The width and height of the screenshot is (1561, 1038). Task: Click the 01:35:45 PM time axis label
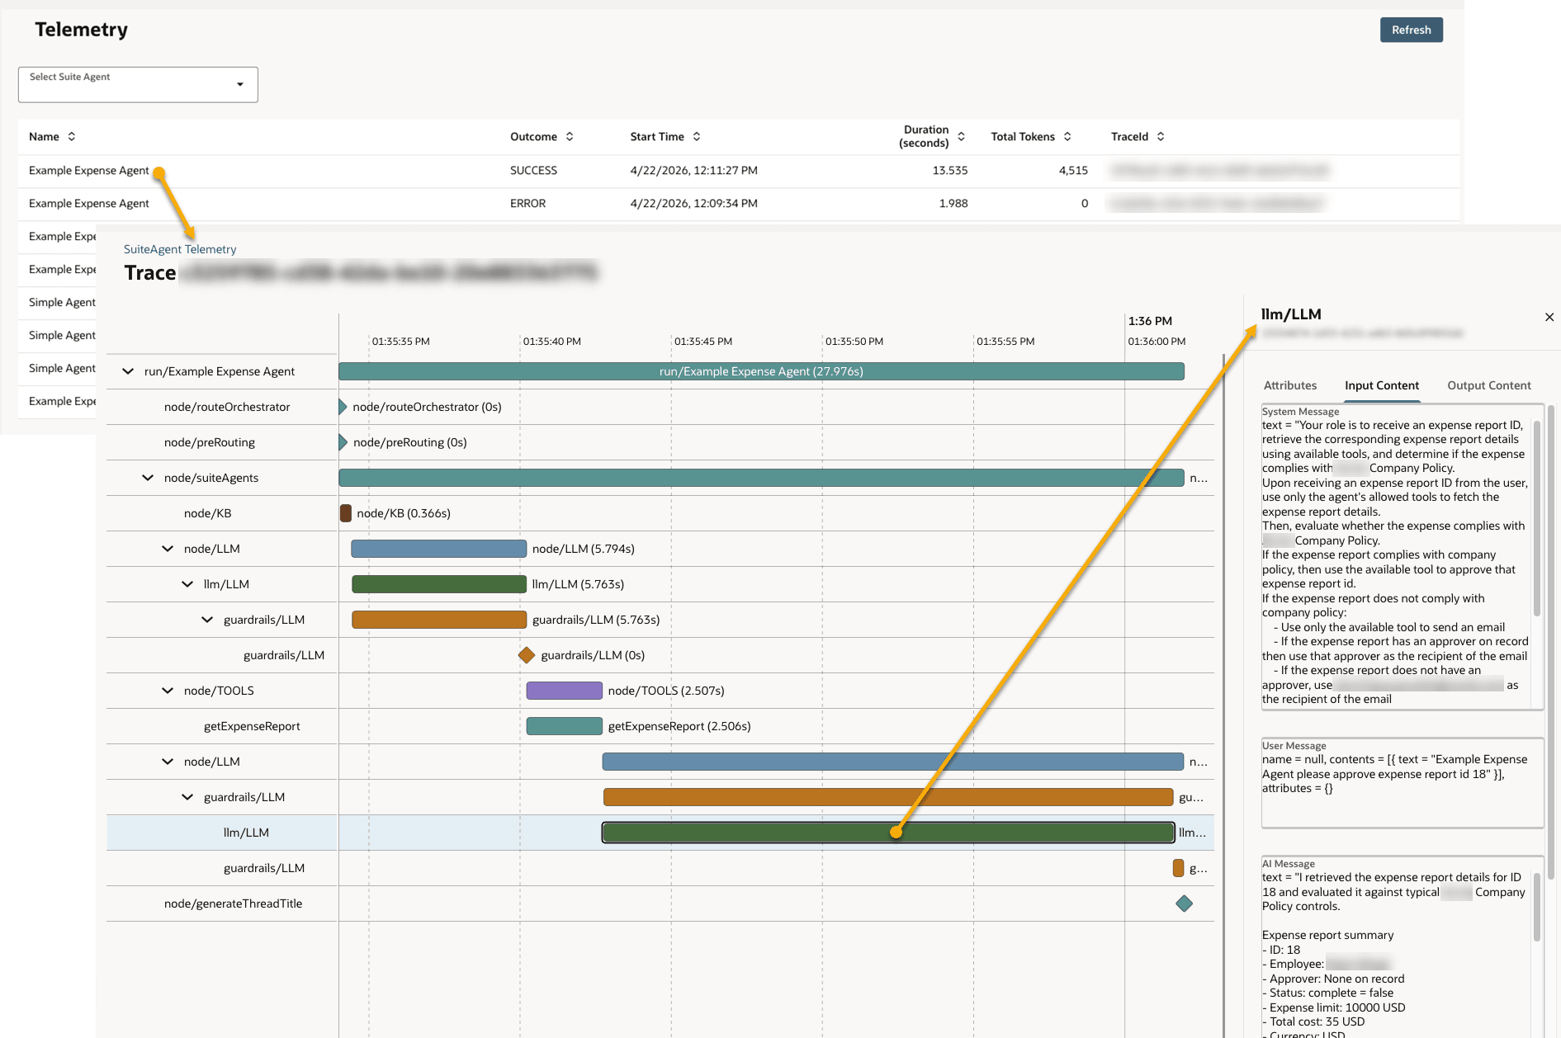click(703, 342)
